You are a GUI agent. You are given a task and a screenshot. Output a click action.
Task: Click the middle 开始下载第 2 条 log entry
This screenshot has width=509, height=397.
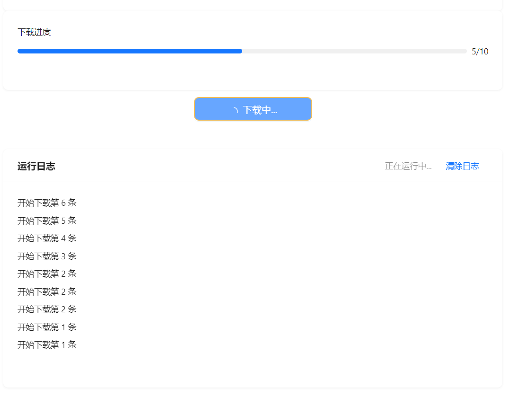(x=47, y=291)
